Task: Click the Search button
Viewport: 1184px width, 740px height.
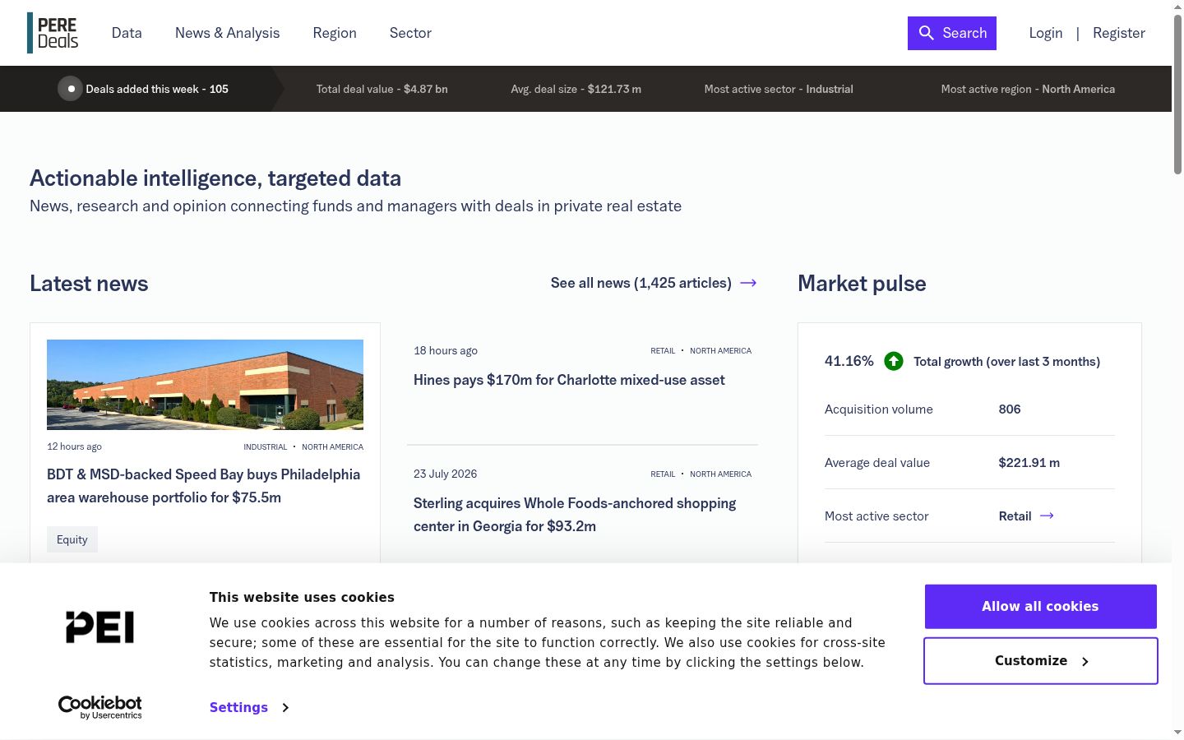Action: [x=952, y=33]
